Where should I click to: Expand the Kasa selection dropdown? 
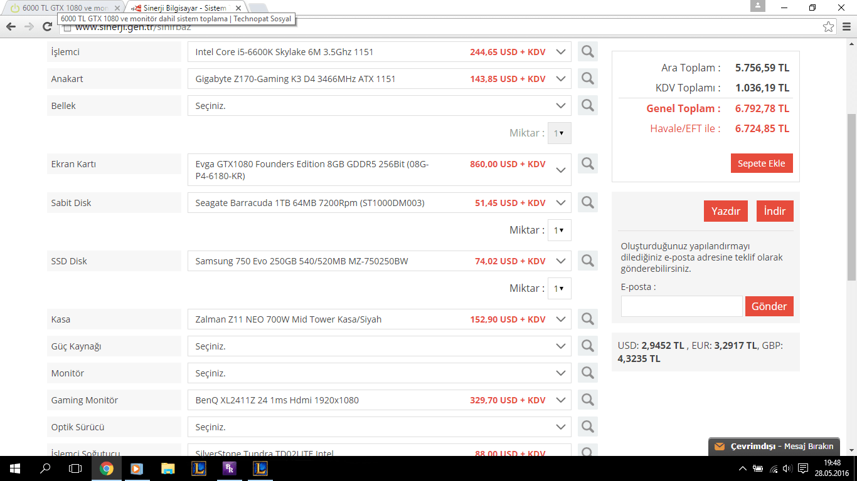click(380, 319)
